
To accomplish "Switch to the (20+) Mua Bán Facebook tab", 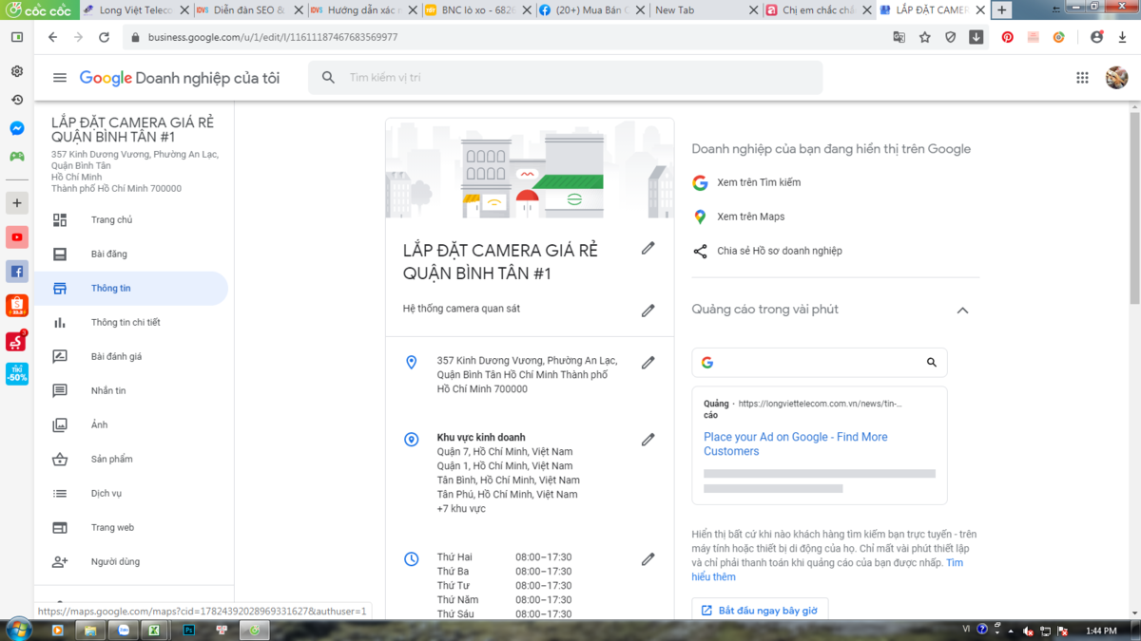I will [x=591, y=10].
